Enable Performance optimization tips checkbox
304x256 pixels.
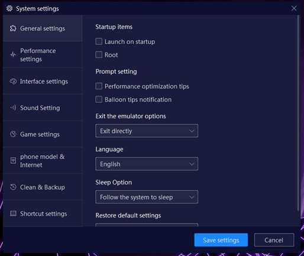[x=99, y=86]
